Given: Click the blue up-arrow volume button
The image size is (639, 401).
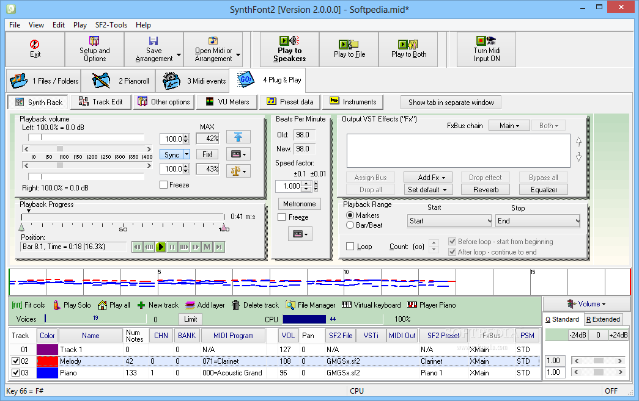Looking at the screenshot, I should 238,137.
